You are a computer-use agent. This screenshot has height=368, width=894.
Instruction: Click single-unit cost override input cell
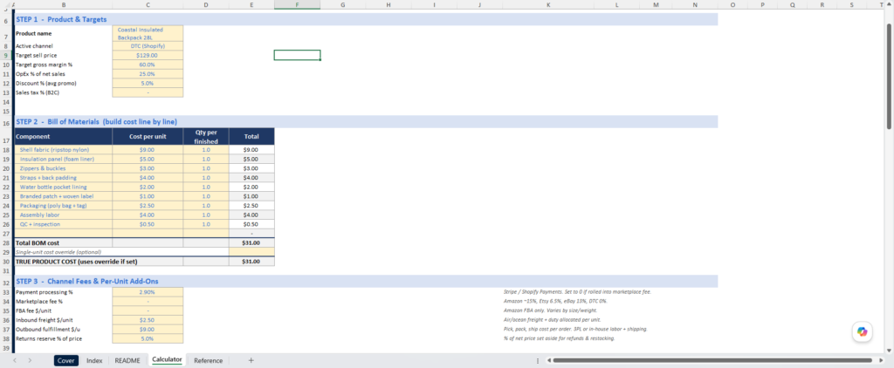(251, 252)
